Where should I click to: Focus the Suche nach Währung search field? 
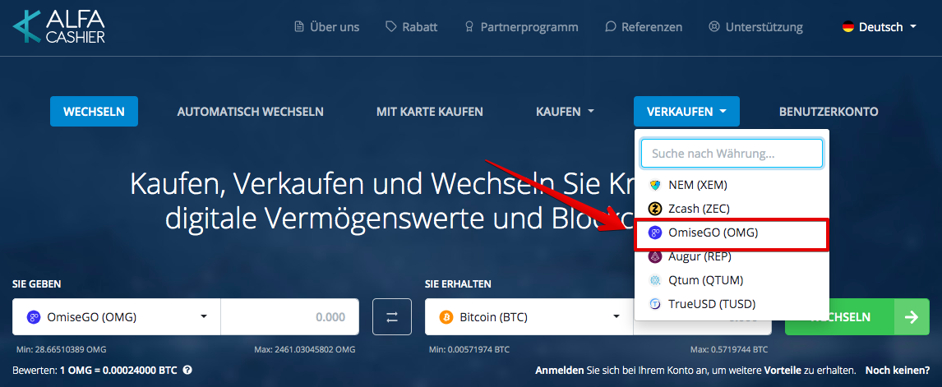point(732,153)
